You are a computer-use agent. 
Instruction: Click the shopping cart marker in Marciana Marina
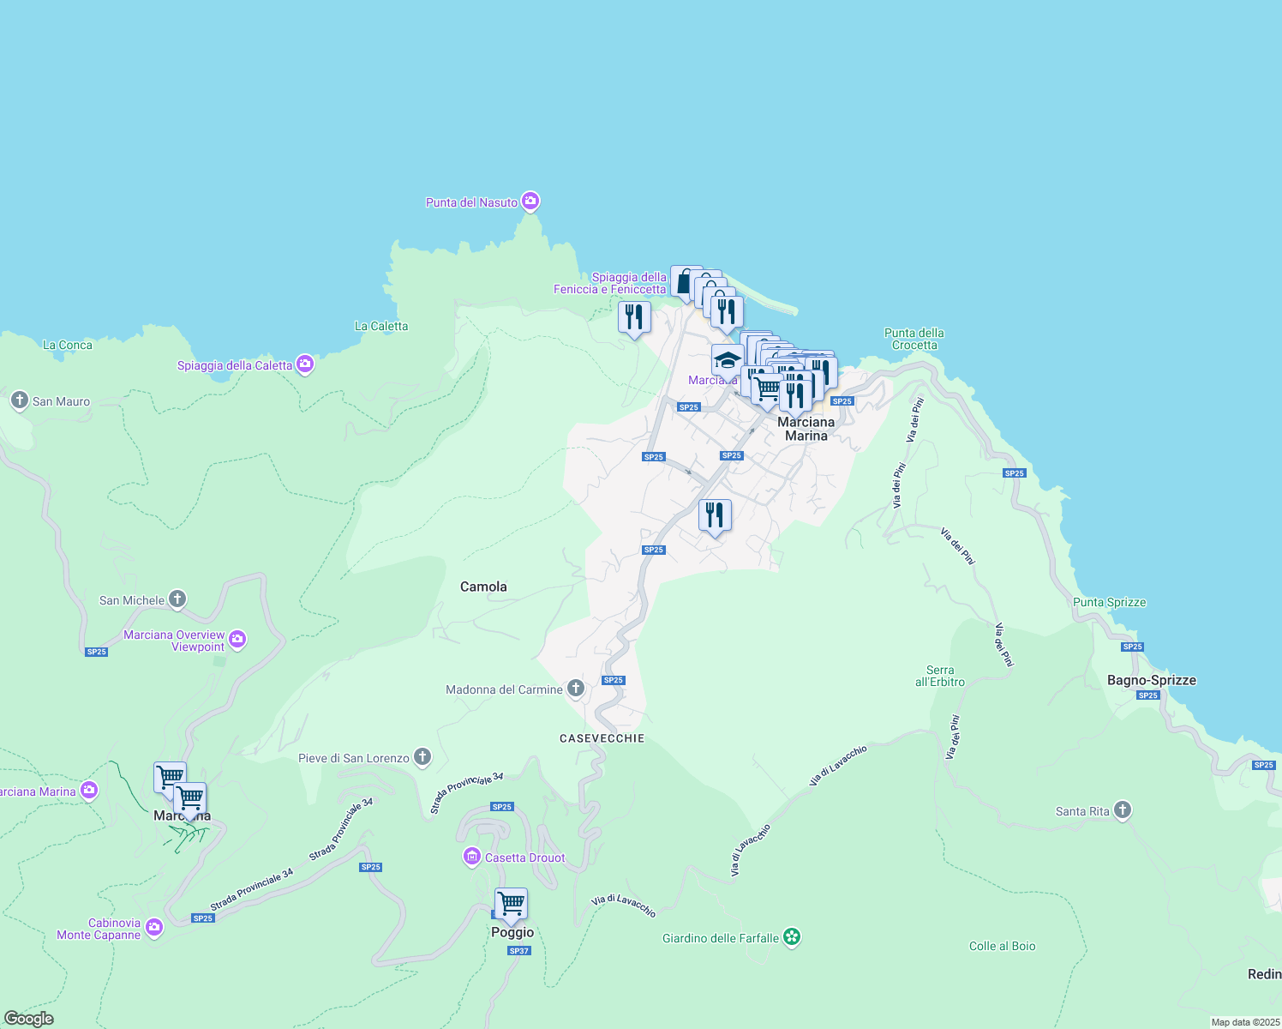click(x=766, y=390)
